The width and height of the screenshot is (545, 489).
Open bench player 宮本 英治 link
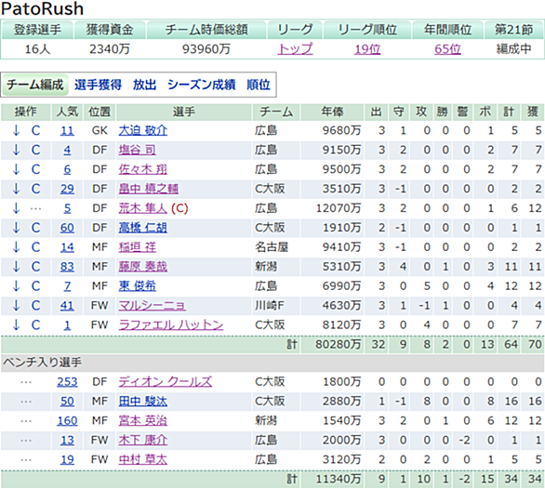coord(143,421)
